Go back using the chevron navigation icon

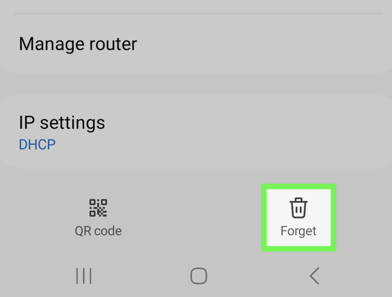[x=314, y=276]
